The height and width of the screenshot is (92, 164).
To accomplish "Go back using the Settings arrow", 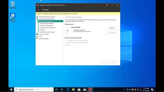I will [38, 10].
